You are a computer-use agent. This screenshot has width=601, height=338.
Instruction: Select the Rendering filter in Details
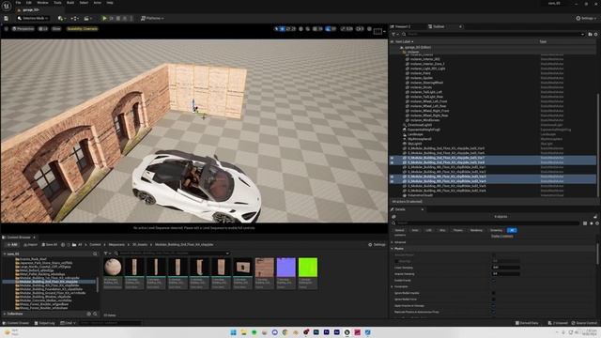coord(476,230)
